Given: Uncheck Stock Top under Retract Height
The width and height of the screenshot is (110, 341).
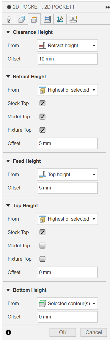Looking at the screenshot, I should [42, 103].
